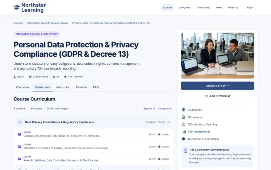Screen dimensions: 271x170
Task: Click the employees group icon
Action: point(30,76)
